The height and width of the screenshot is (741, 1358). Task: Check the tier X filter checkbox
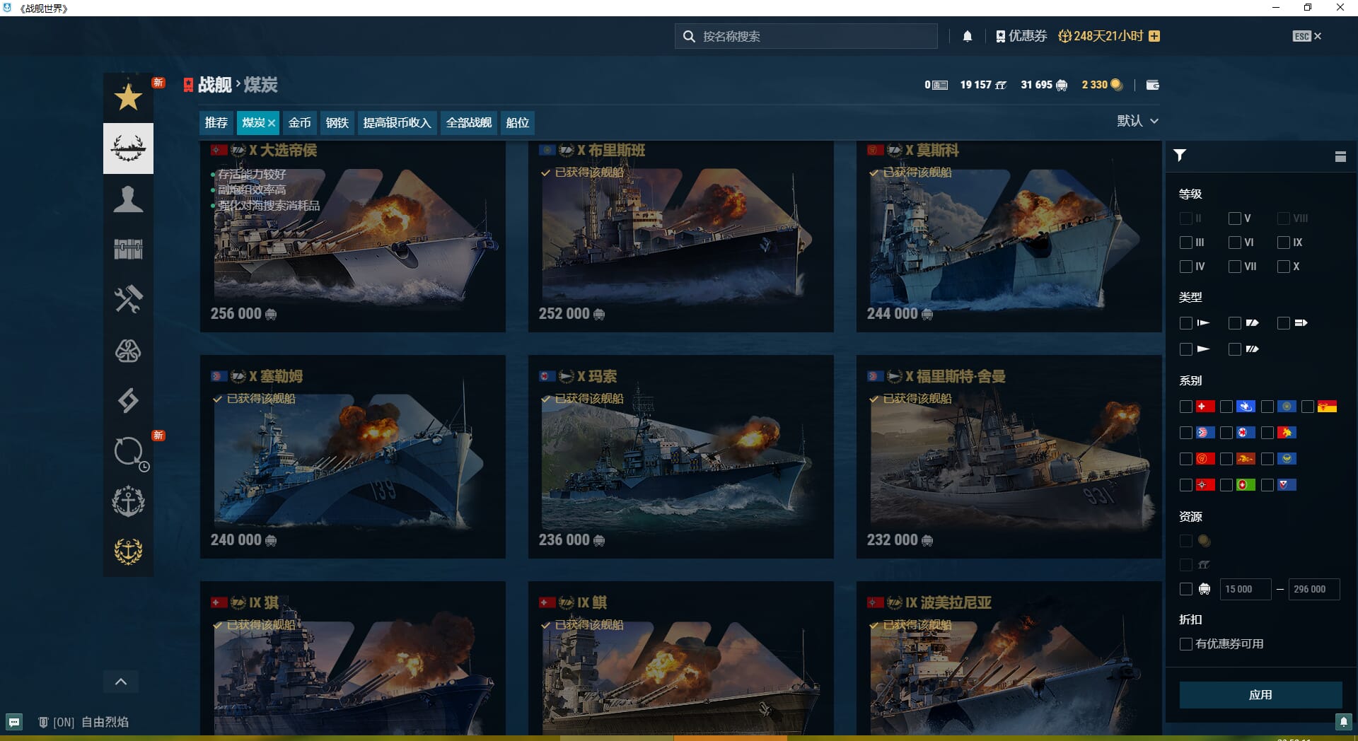(1284, 267)
